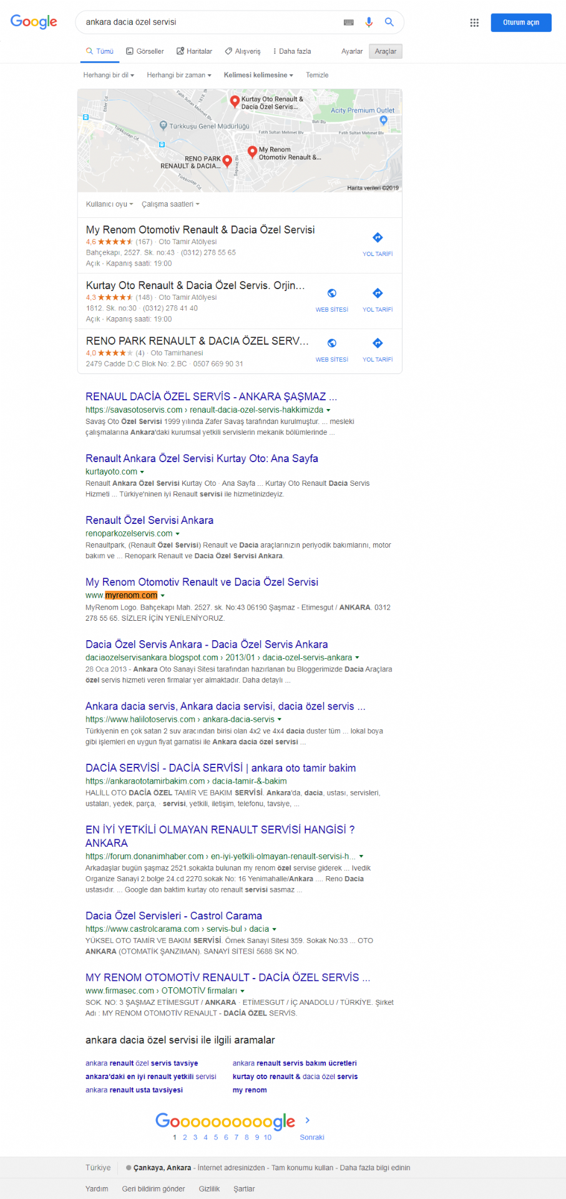This screenshot has width=566, height=1199.
Task: Open EN İYİ YETKİLİ OLMAYAN RENAULT forum result
Action: pyautogui.click(x=220, y=836)
